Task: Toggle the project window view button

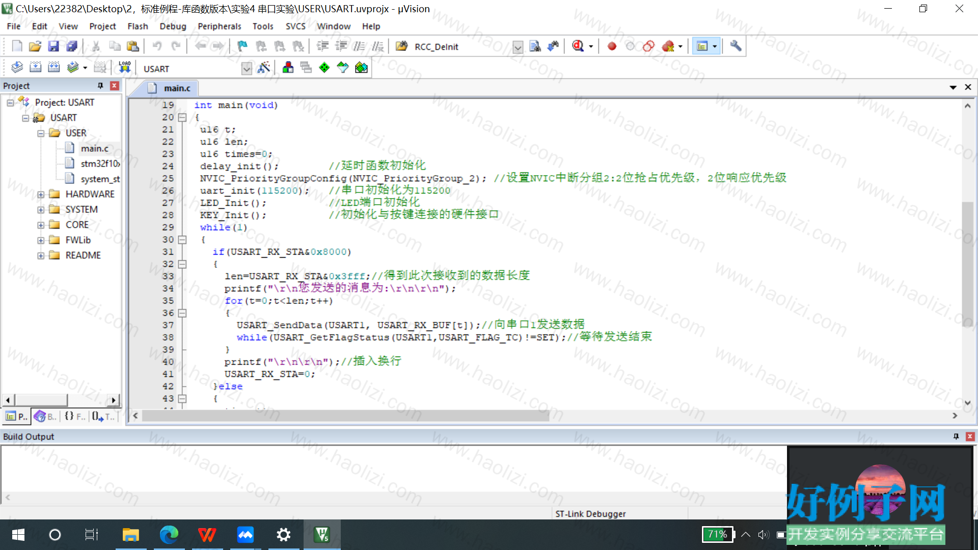Action: (702, 46)
